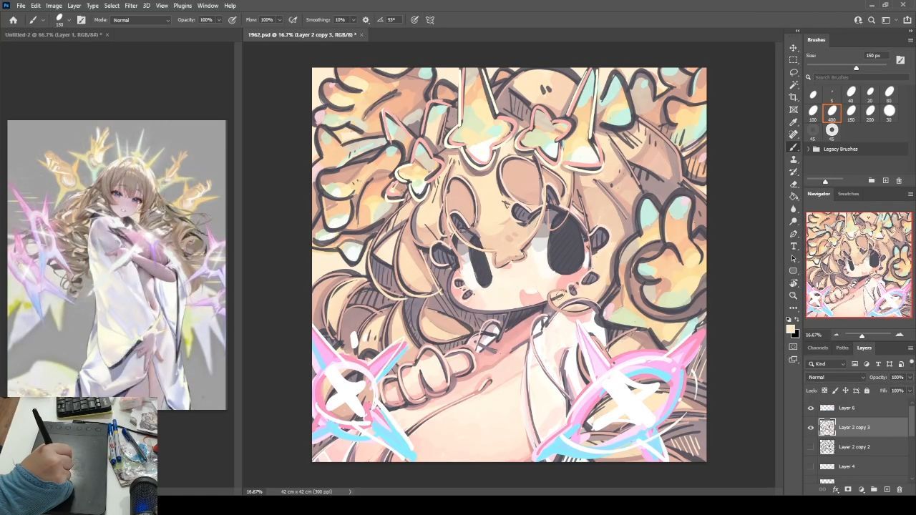Viewport: 916px width, 515px height.
Task: Add layer mask icon
Action: [x=848, y=489]
